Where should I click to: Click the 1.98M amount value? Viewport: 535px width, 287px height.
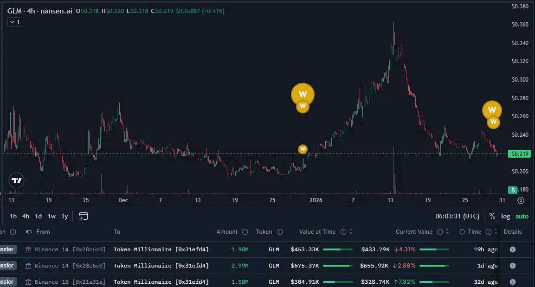240,249
